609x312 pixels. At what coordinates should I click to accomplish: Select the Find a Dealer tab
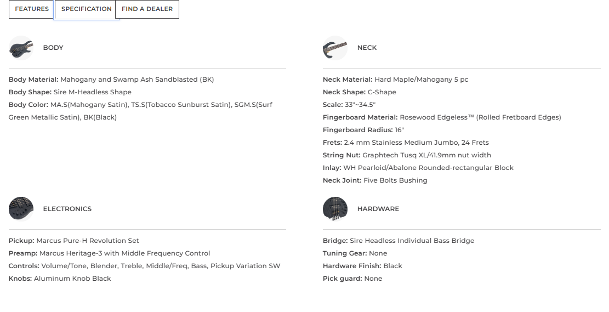(147, 9)
